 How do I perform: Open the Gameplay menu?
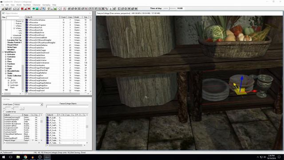point(46,5)
